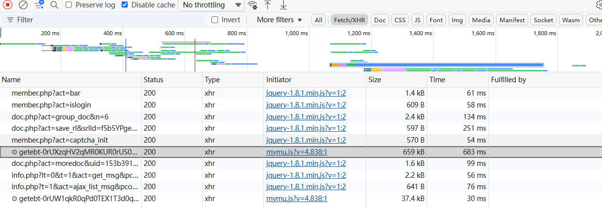Enable the Preserve log checkbox
The width and height of the screenshot is (602, 208).
pyautogui.click(x=69, y=5)
